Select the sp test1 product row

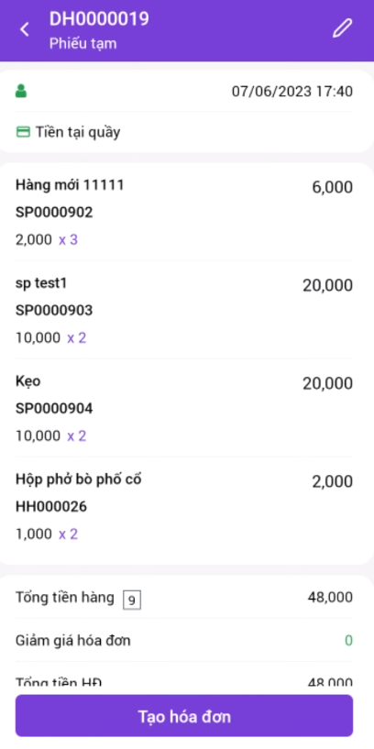coord(184,311)
